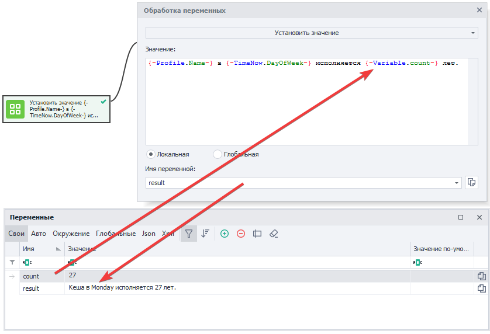
Task: Open the Установить значение action dropdown
Action: [312, 33]
